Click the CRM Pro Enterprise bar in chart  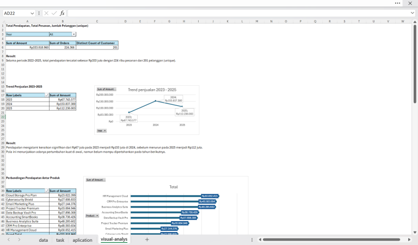point(173,202)
